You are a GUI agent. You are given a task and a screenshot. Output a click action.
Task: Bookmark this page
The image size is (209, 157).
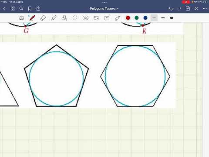pos(30,9)
